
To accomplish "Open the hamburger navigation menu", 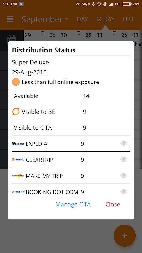I will [10, 19].
